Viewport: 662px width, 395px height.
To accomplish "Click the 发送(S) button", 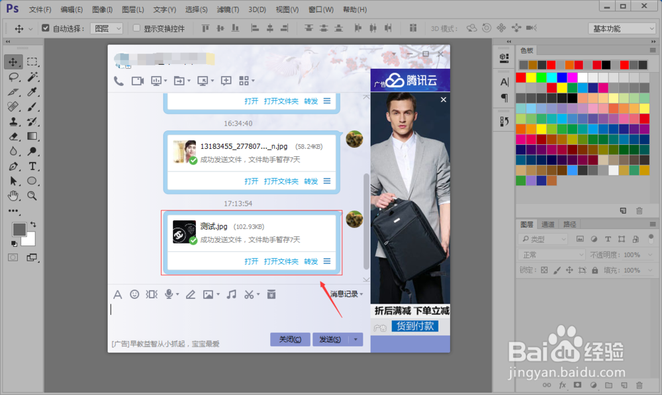I will click(330, 339).
